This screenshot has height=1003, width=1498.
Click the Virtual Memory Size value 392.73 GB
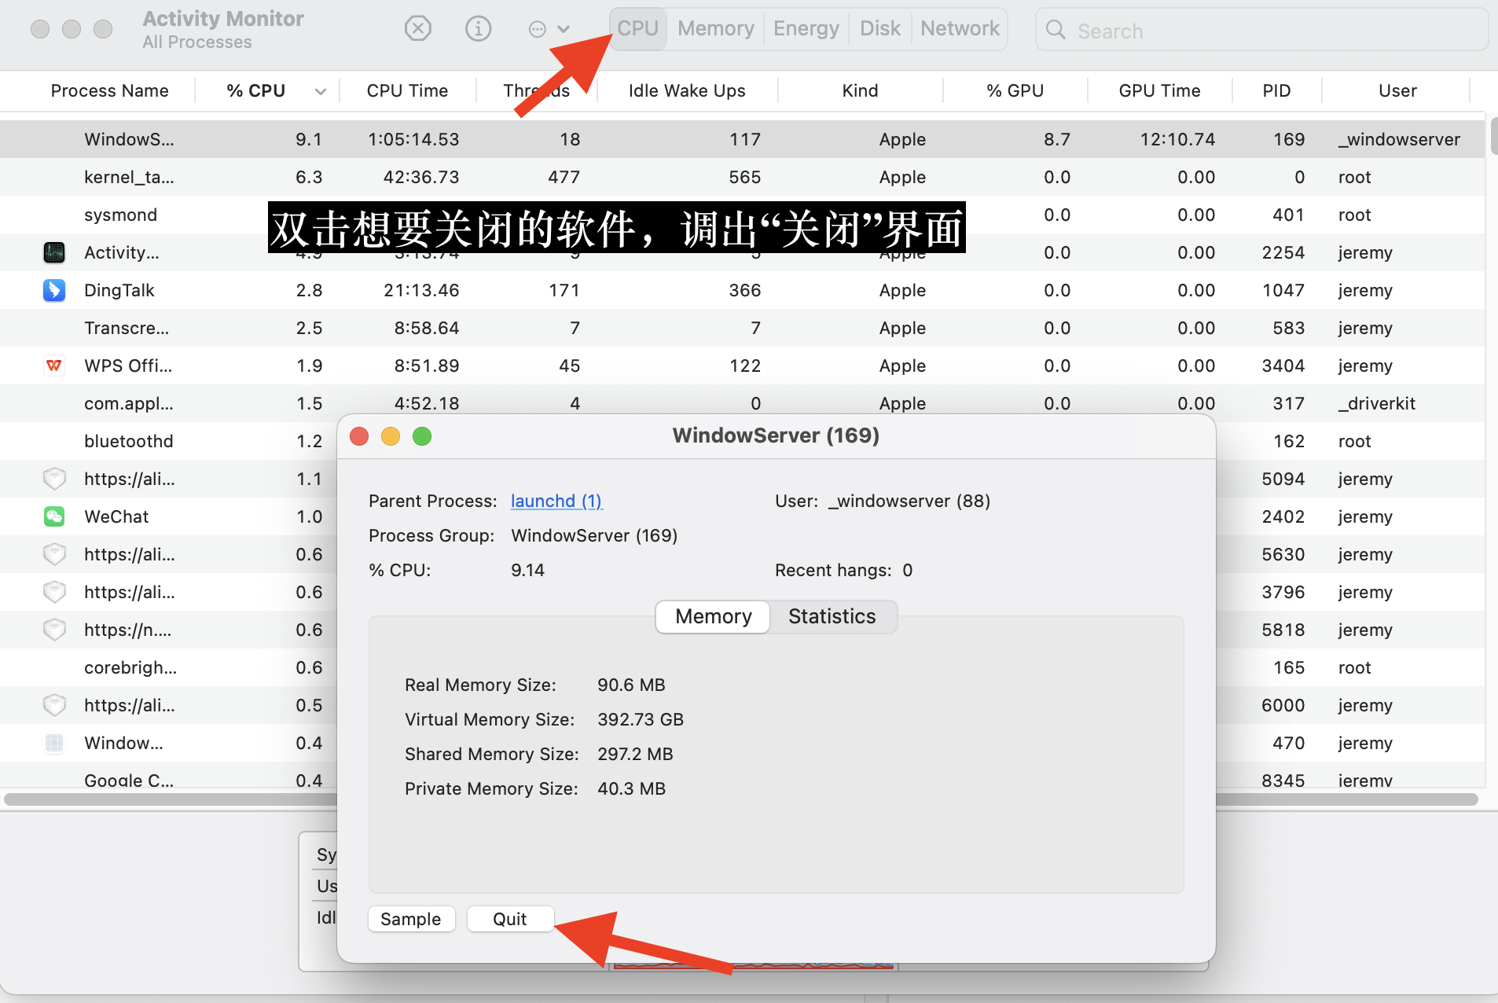tap(641, 719)
